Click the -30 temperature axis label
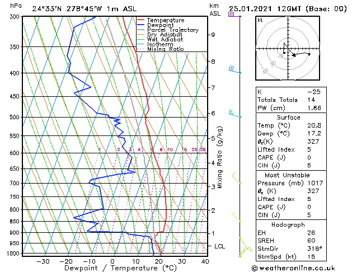 (43, 261)
